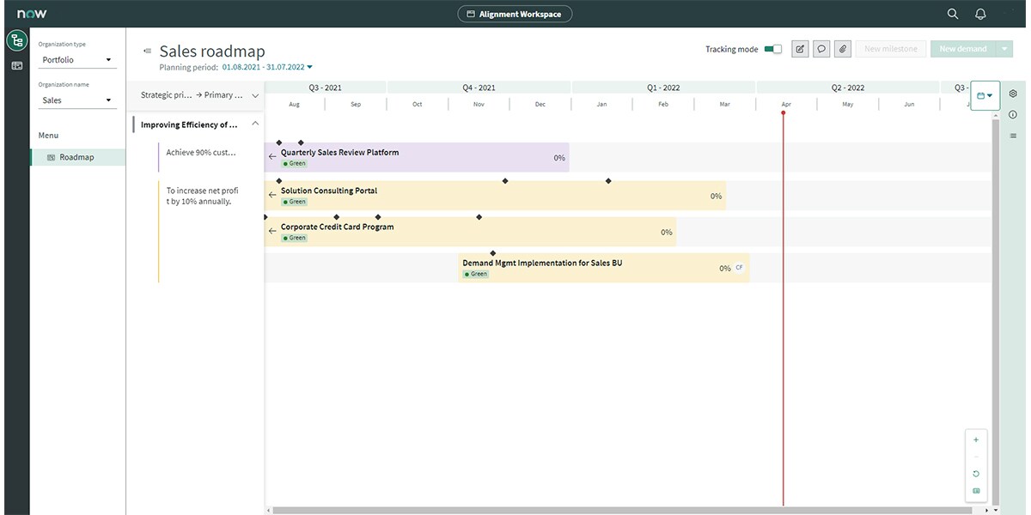Open the comments speech bubble icon

[821, 49]
